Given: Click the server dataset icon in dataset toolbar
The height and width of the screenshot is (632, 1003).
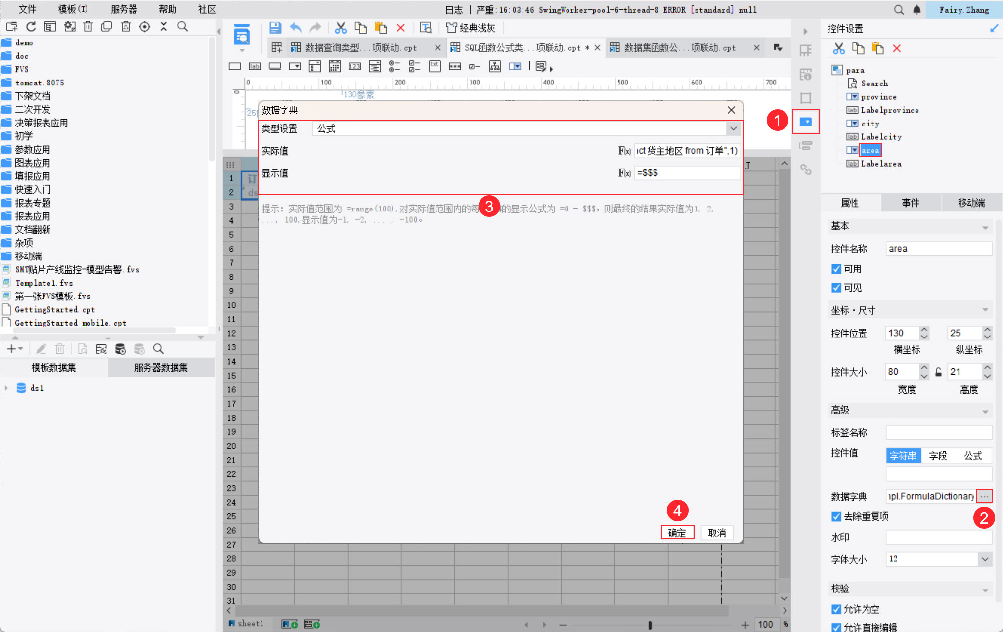Looking at the screenshot, I should pos(120,349).
